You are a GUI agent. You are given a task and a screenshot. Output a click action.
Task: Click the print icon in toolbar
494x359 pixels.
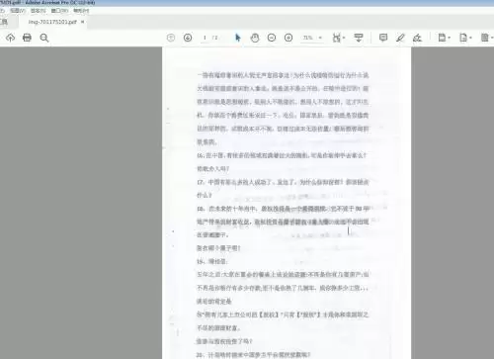(27, 38)
